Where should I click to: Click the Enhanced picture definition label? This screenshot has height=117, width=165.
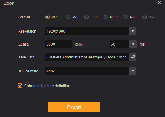[x=47, y=86]
